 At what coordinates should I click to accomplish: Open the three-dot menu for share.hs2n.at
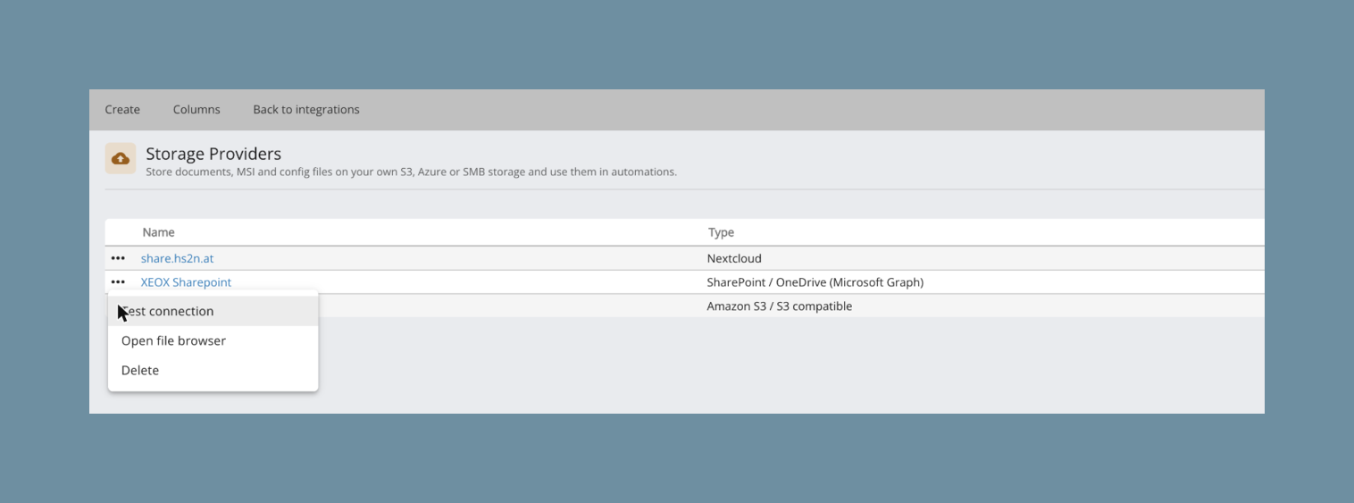[x=118, y=258]
